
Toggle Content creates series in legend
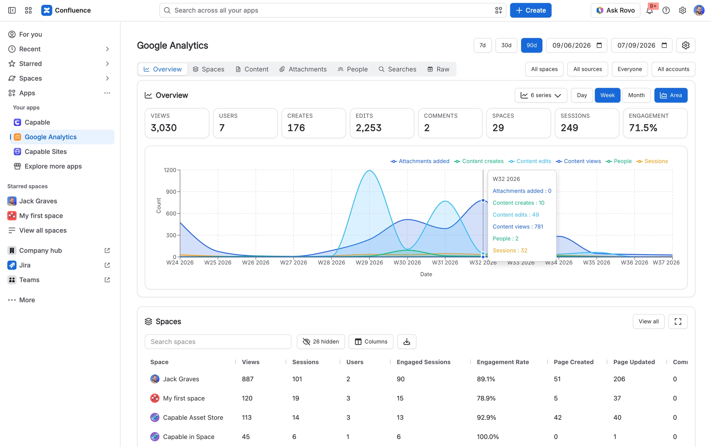[479, 161]
